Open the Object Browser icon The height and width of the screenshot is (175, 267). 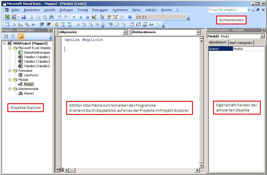(x=115, y=17)
